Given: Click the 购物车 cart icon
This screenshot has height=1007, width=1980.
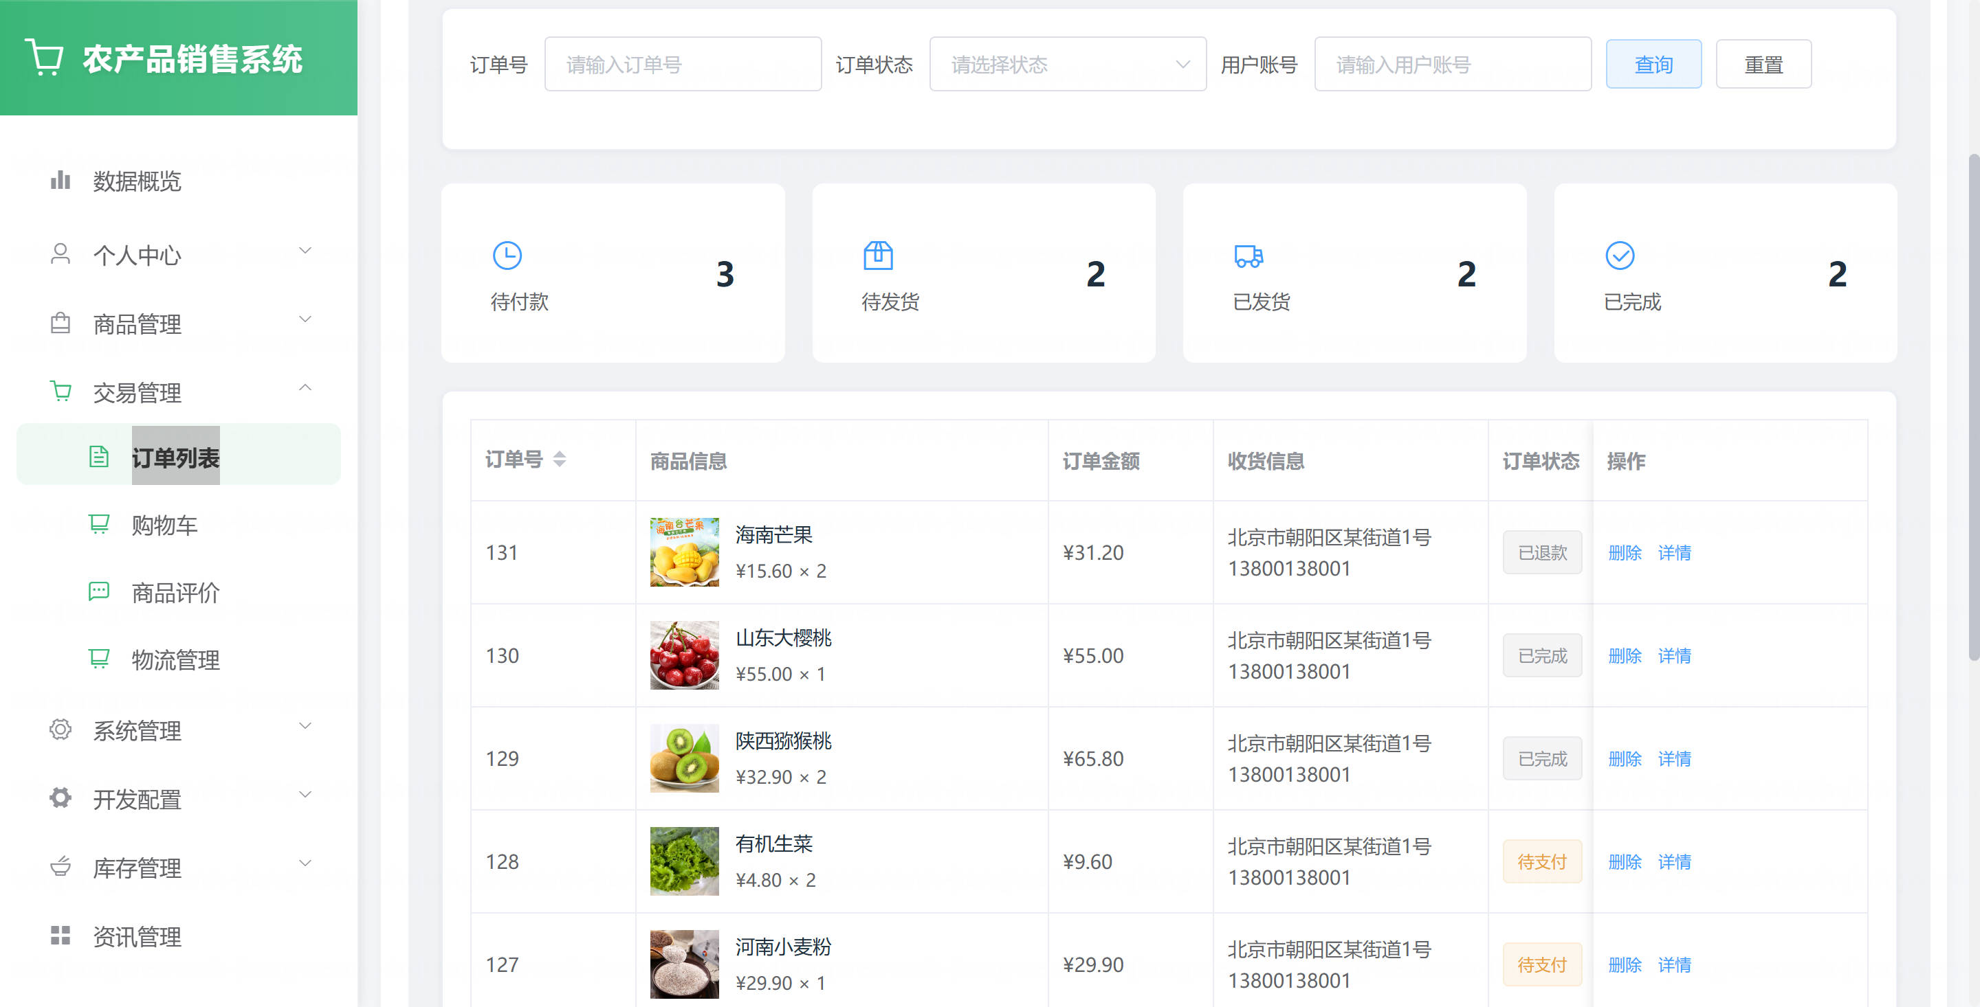Looking at the screenshot, I should [99, 525].
